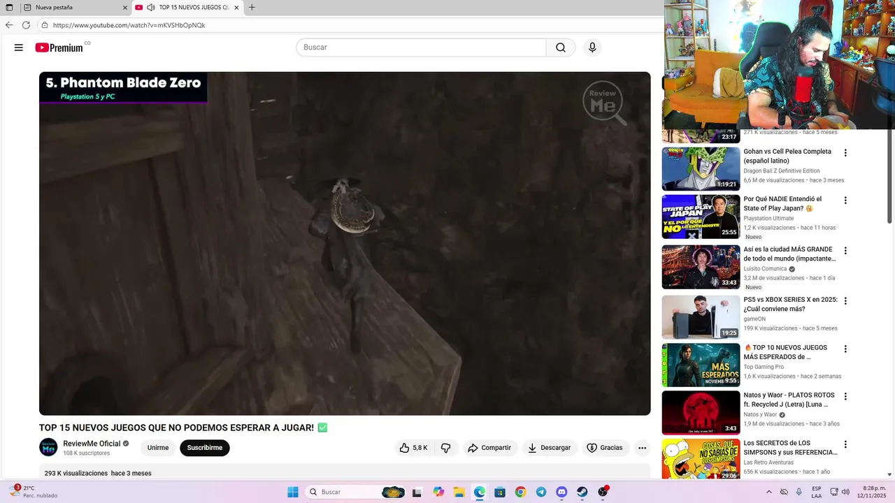Open options menu for ciudad MÁS GRANDE video
Image resolution: width=895 pixels, height=503 pixels.
(845, 251)
